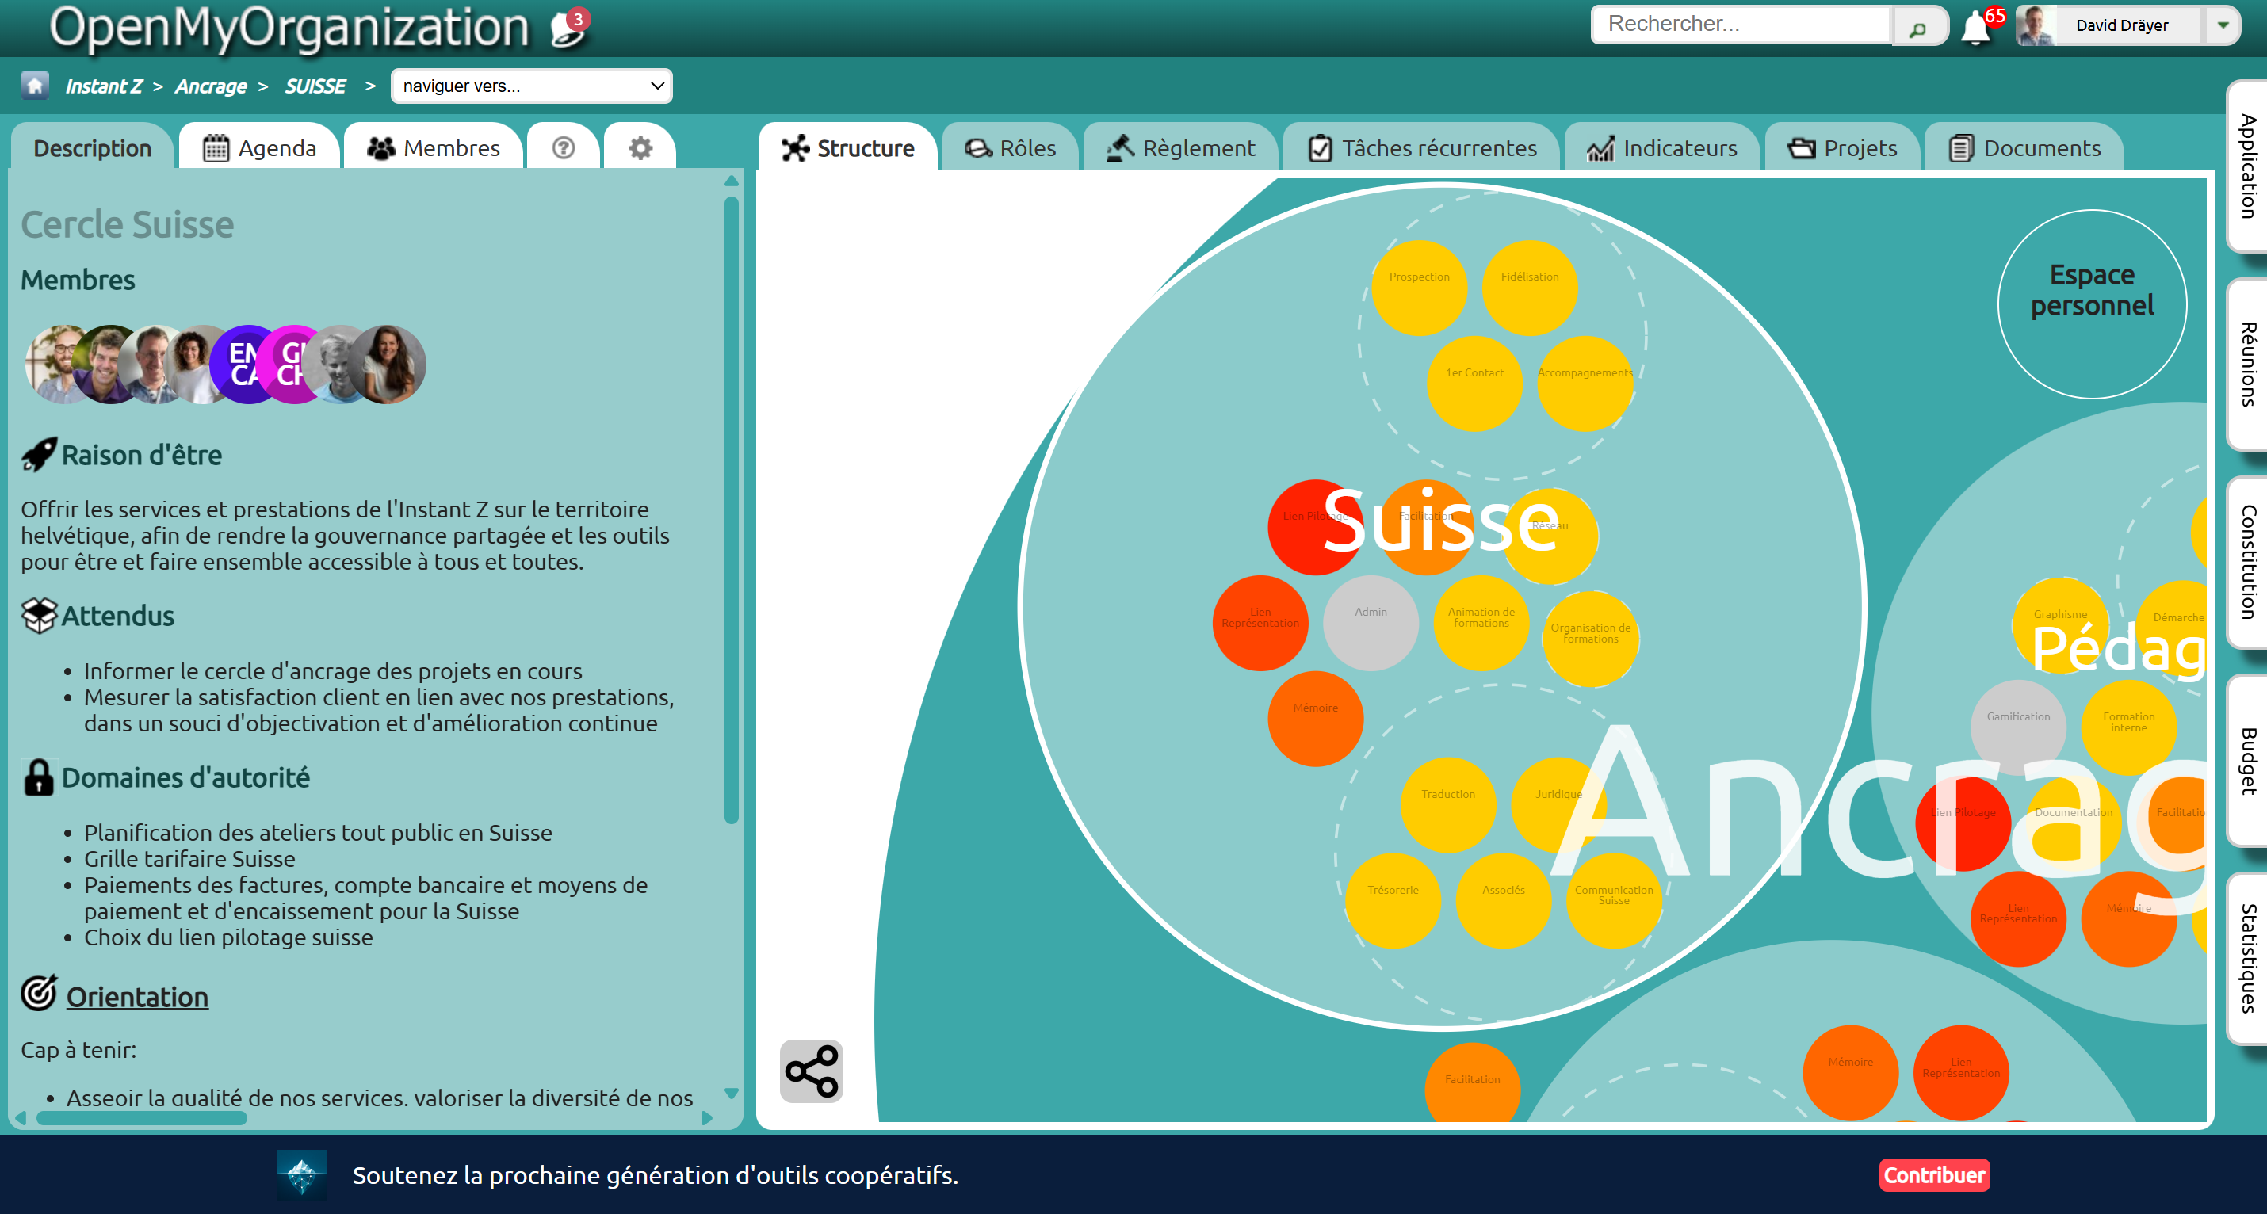Viewport: 2267px width, 1214px height.
Task: Follow the Orientation link
Action: click(x=137, y=997)
